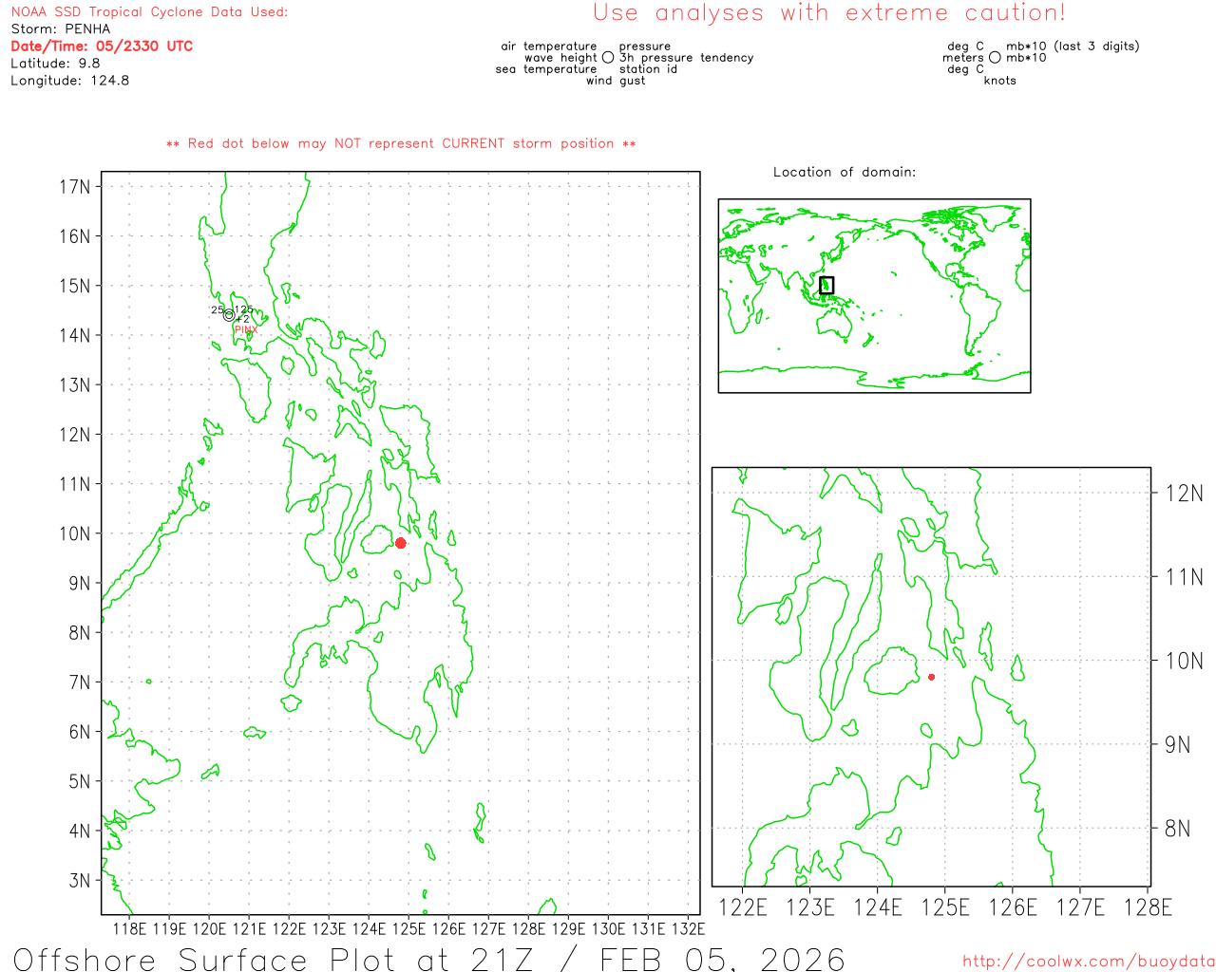
Task: Click the 'Use analyses with extreme caution!' warning
Action: coord(828,13)
